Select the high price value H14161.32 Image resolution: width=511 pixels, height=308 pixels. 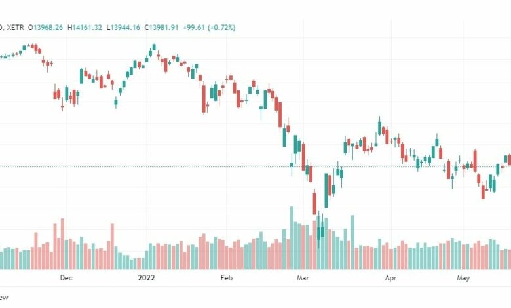pos(85,28)
